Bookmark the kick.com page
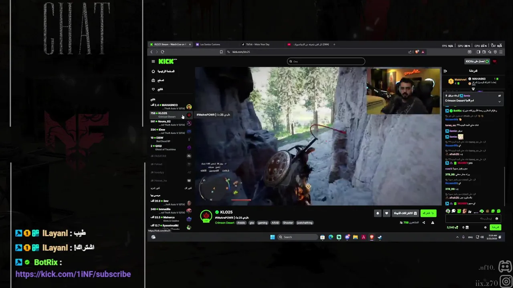Viewport: 513px width, 288px height. (x=221, y=52)
